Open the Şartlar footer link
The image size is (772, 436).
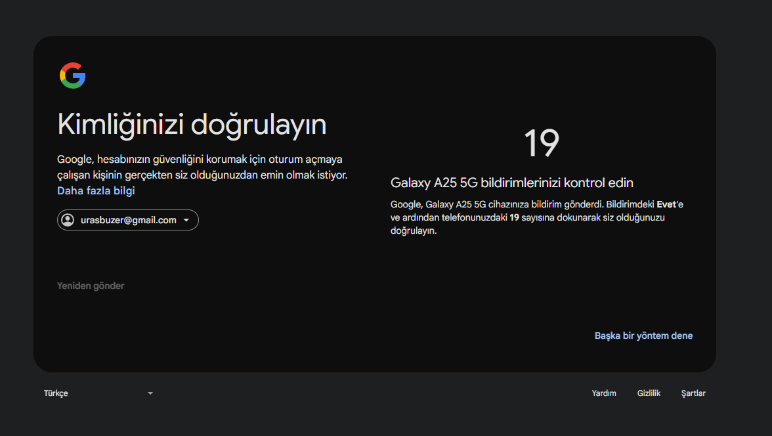coord(693,393)
